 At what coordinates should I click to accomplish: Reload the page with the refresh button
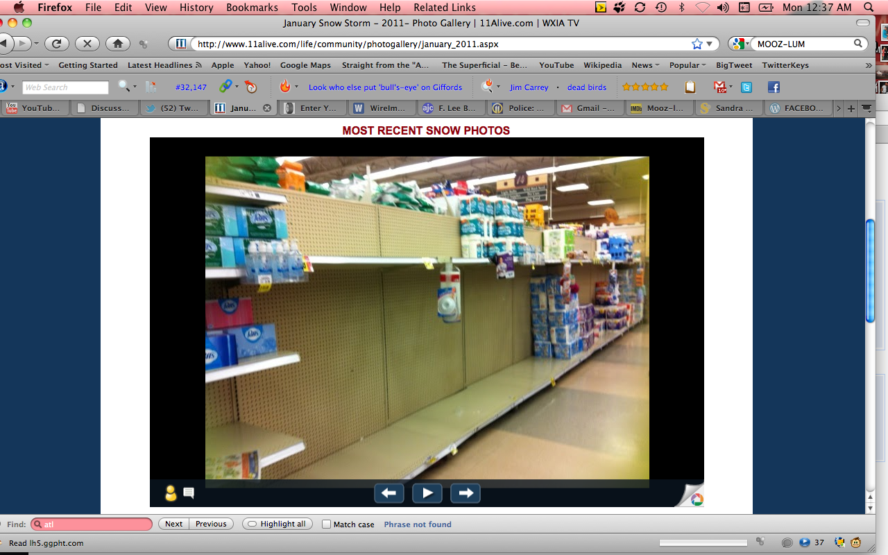point(57,44)
